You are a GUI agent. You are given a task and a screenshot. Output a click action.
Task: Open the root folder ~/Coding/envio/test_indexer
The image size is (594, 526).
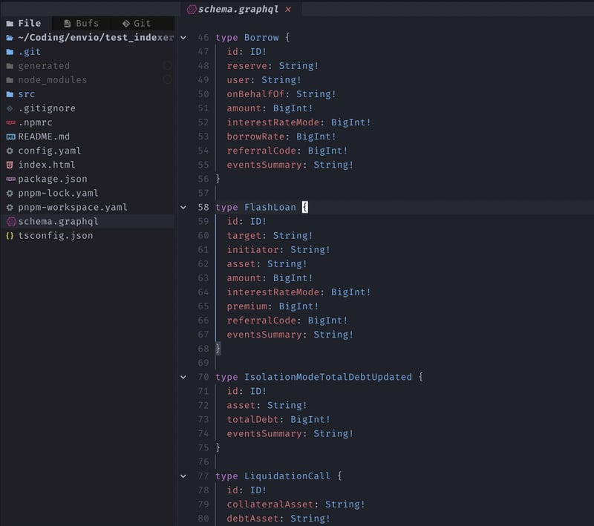[x=96, y=37]
